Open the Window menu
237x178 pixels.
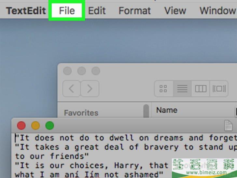(x=218, y=11)
